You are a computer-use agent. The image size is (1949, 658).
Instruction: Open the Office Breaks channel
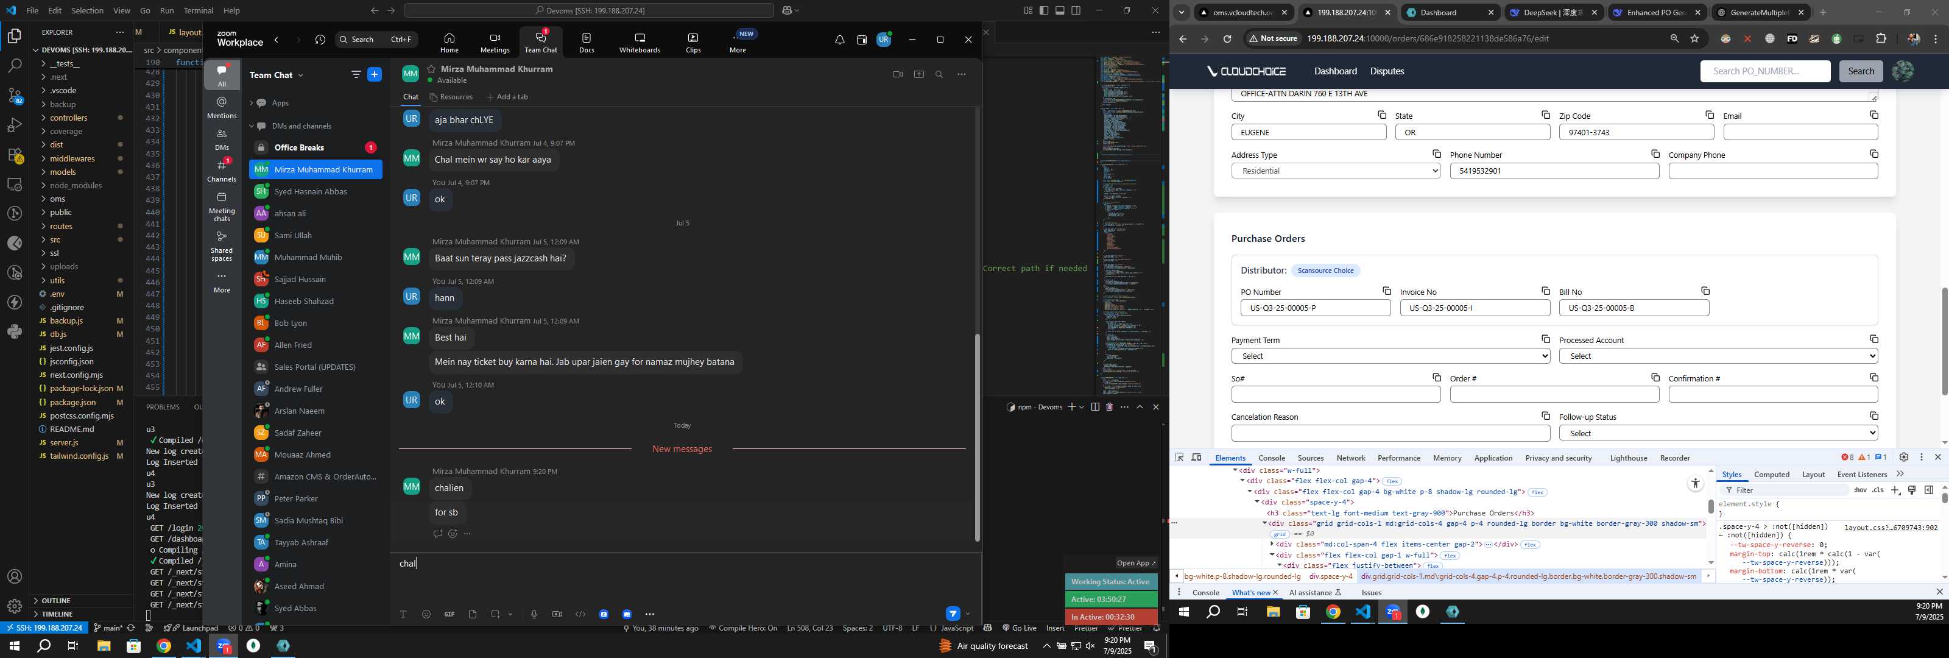coord(315,147)
